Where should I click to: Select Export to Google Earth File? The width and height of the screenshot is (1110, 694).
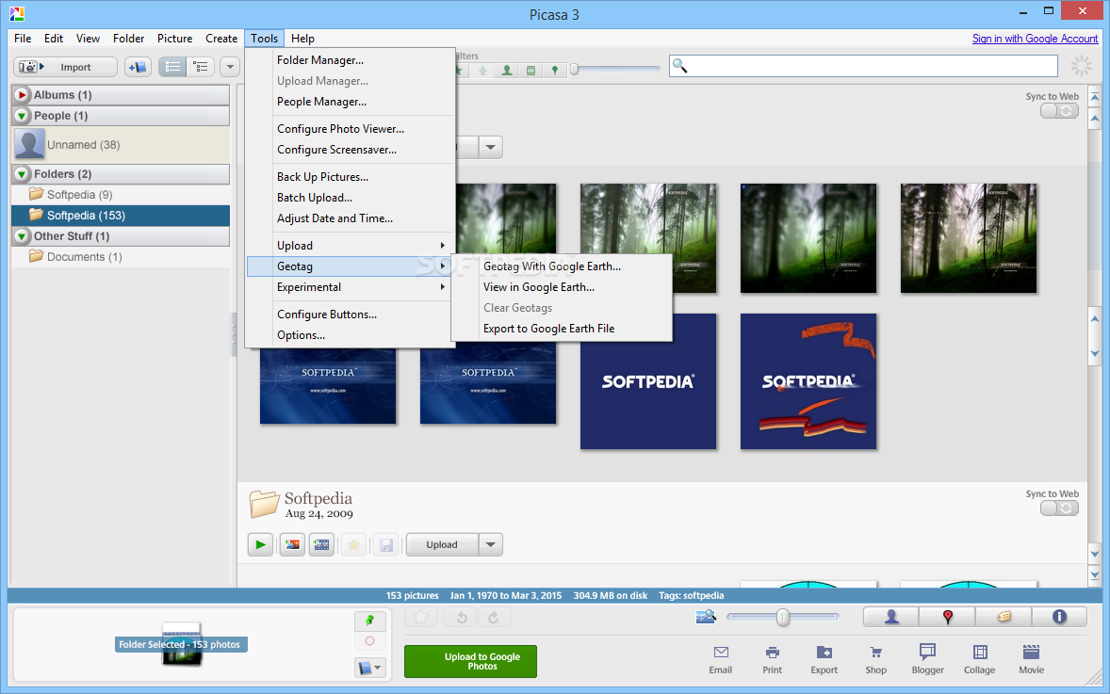(562, 329)
